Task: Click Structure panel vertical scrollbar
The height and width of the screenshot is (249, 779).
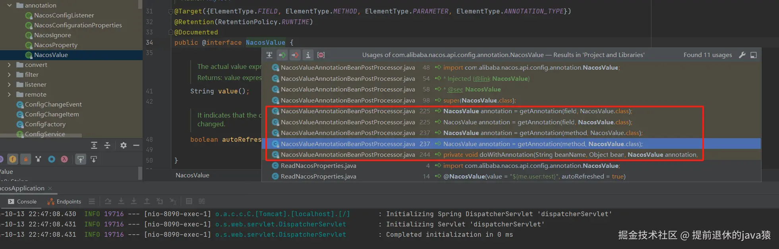Action: (x=140, y=173)
